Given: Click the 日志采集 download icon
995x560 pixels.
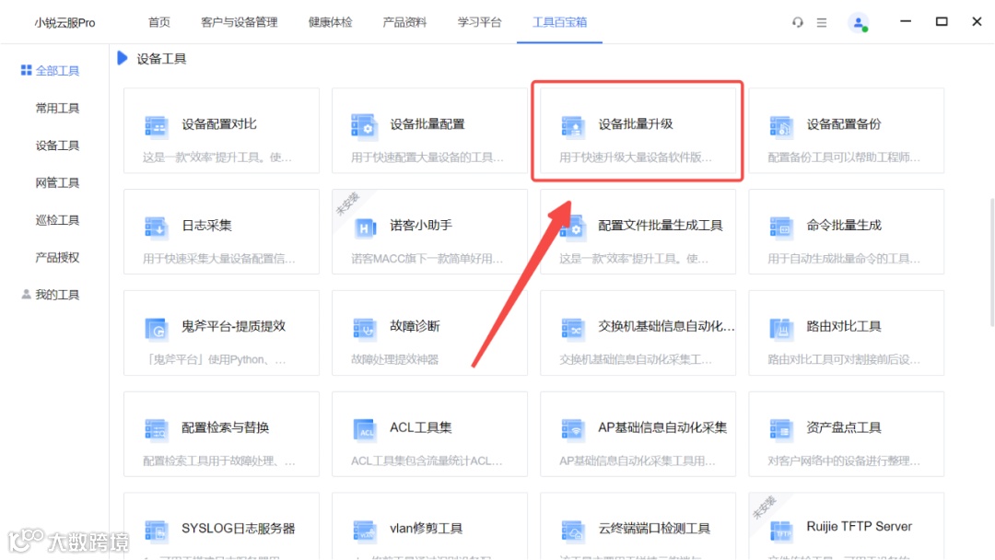Looking at the screenshot, I should [x=156, y=227].
